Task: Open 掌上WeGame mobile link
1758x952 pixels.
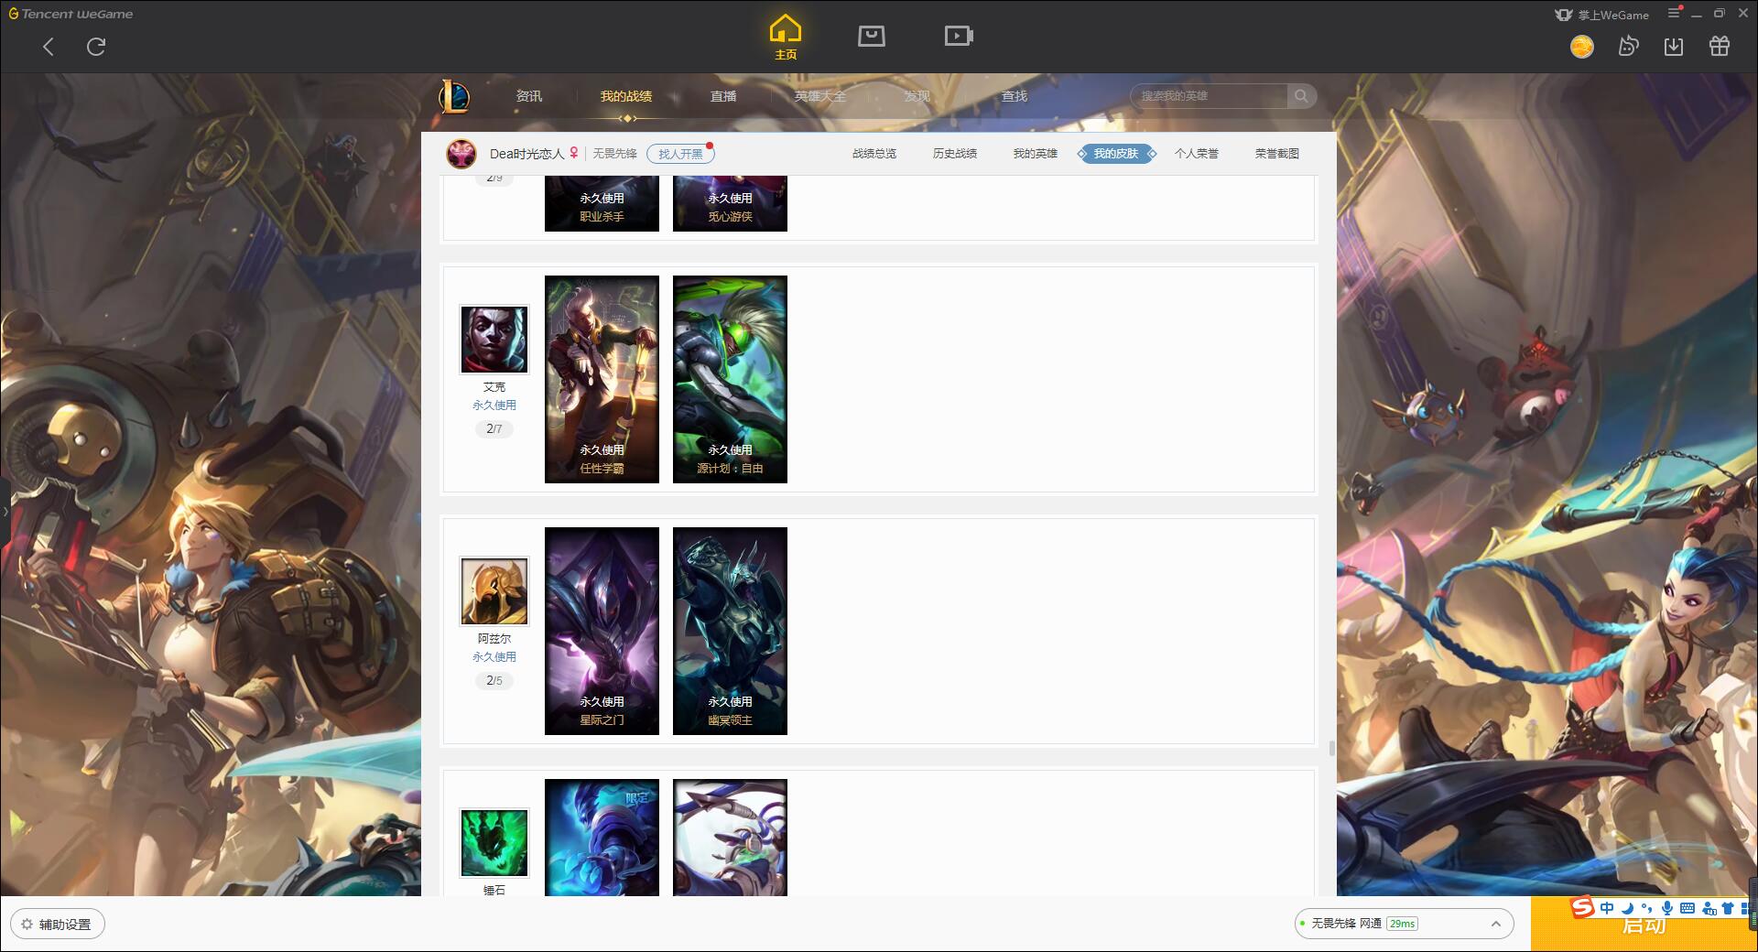Action: pyautogui.click(x=1601, y=15)
